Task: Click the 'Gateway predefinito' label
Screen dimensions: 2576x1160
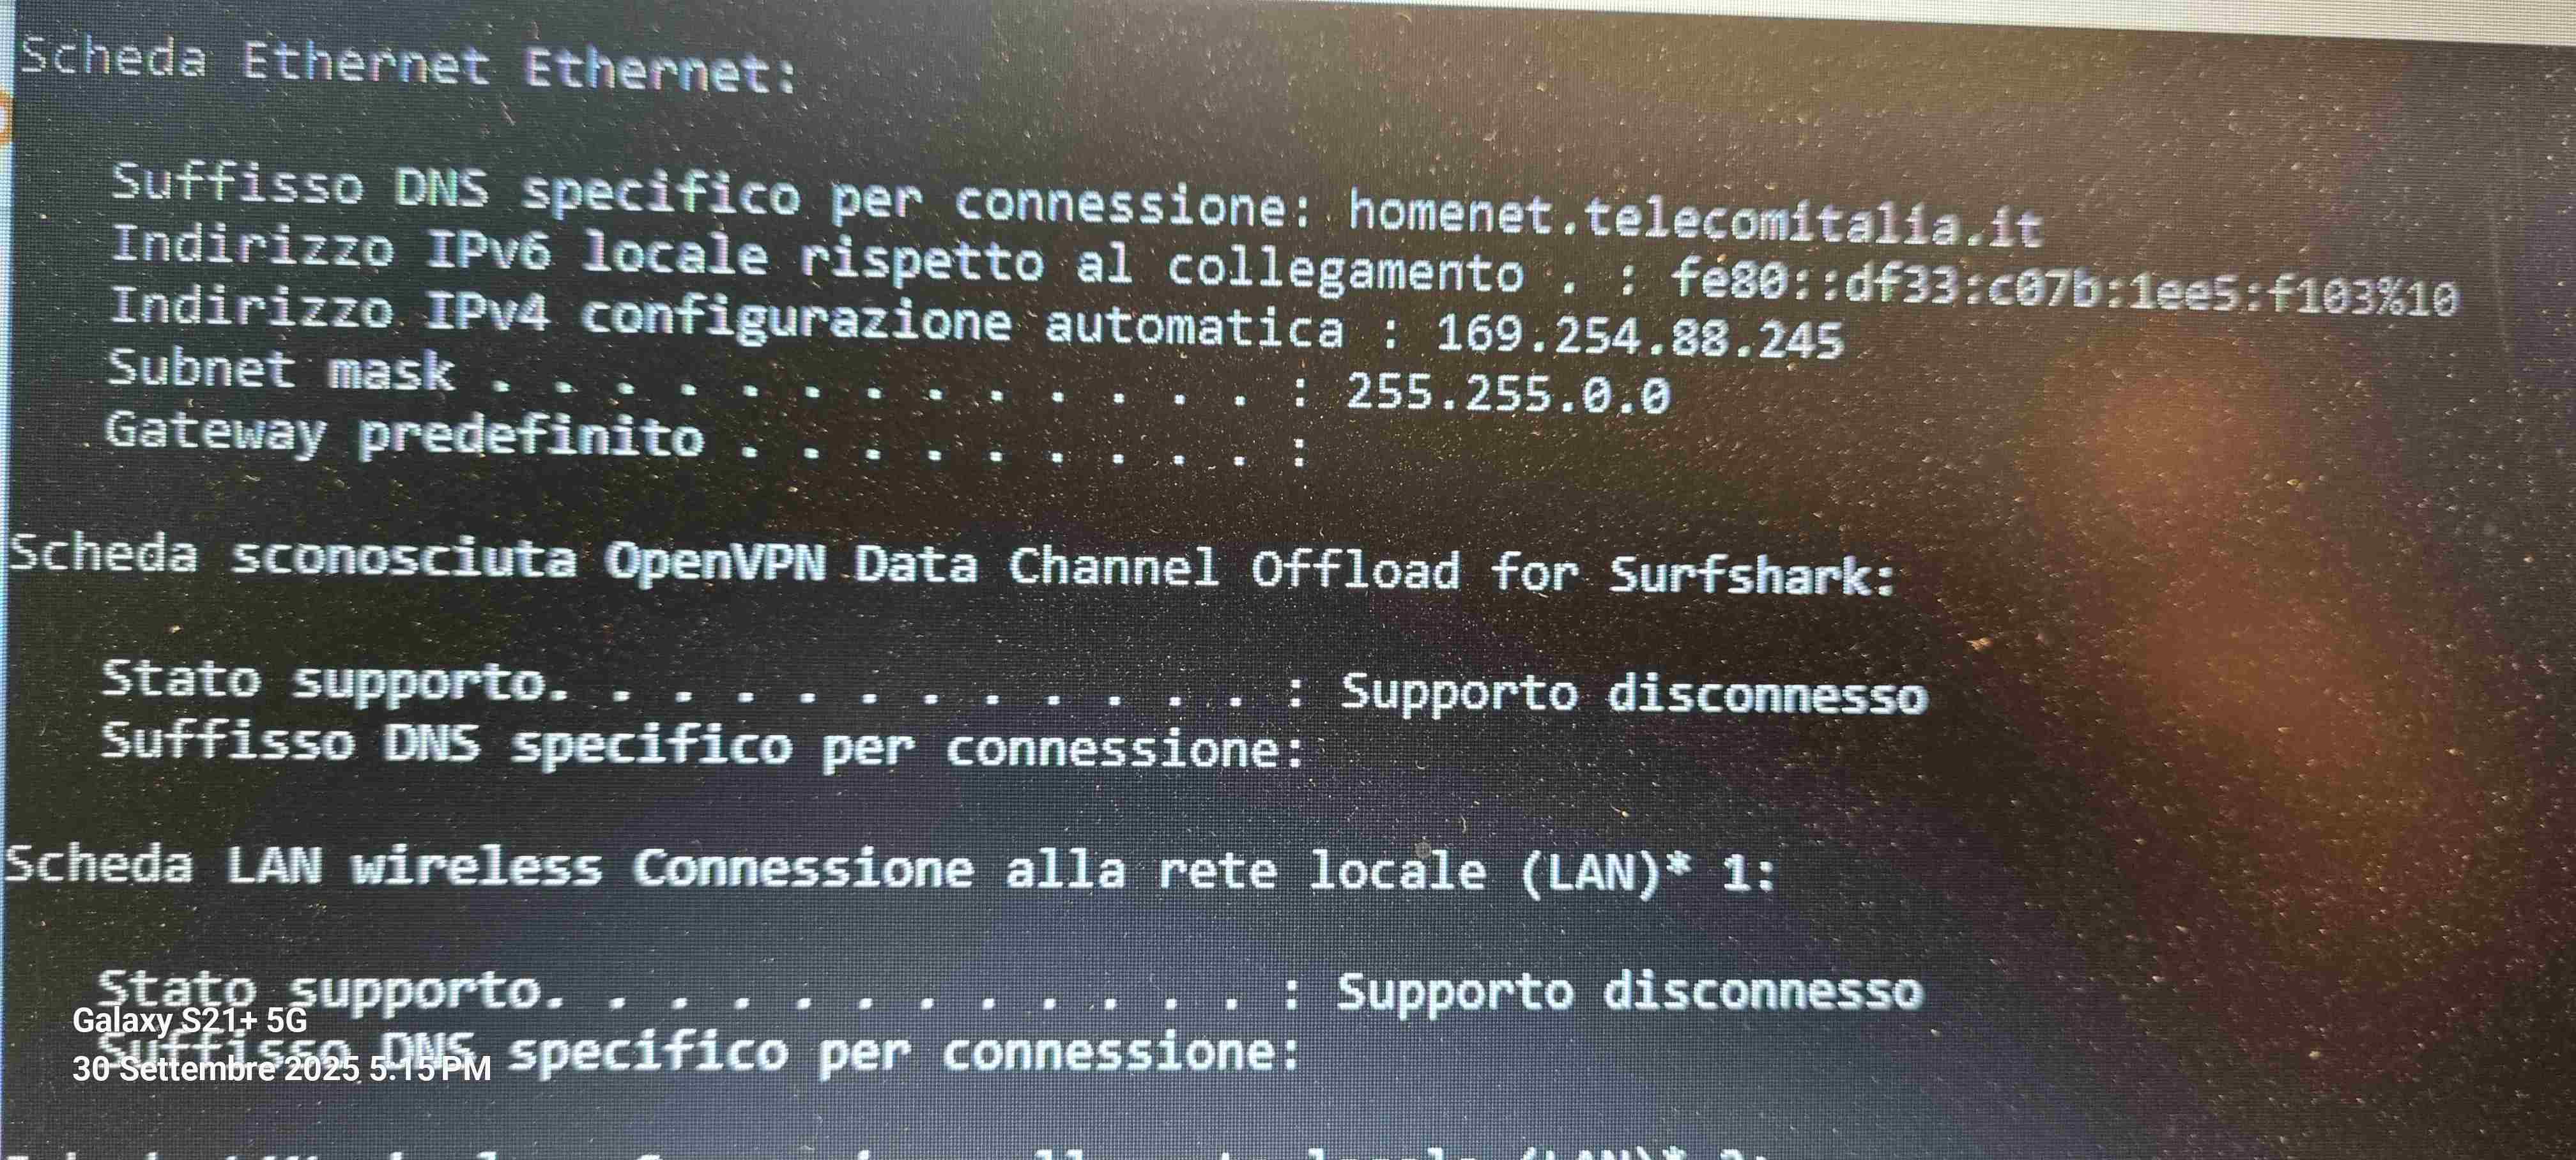Action: 405,435
